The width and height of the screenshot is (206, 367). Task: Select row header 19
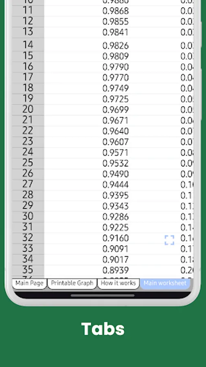coord(28,99)
